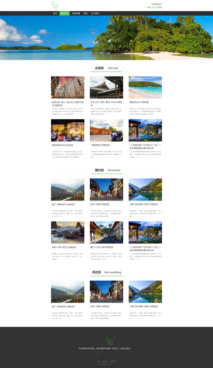Call the 400-123-8888 hotline number

pyautogui.click(x=154, y=8)
